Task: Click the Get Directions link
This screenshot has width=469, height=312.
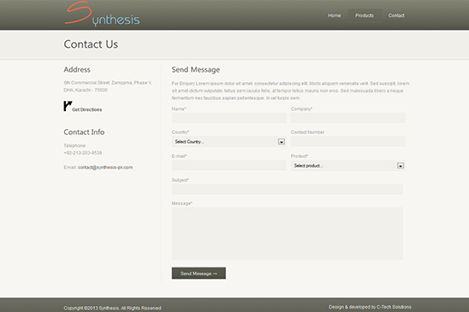Action: pyautogui.click(x=86, y=109)
